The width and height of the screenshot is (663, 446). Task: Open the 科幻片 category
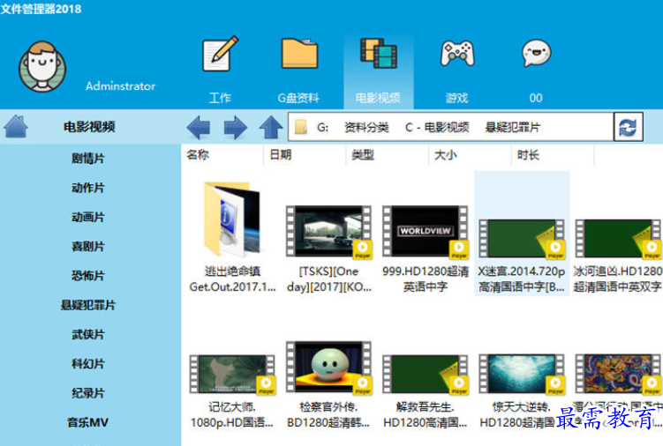pyautogui.click(x=88, y=364)
